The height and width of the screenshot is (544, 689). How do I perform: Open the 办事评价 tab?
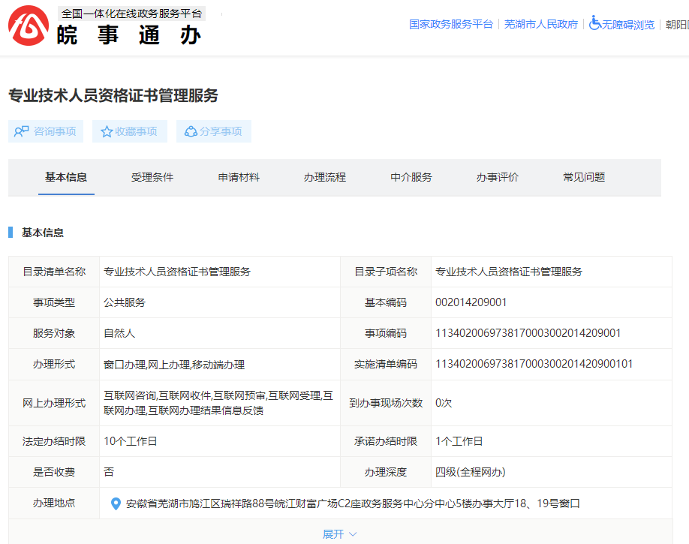[x=497, y=177]
